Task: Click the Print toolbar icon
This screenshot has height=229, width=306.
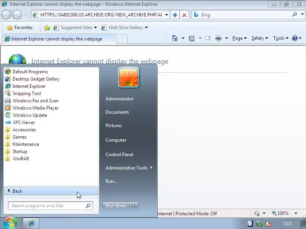Action: click(218, 38)
